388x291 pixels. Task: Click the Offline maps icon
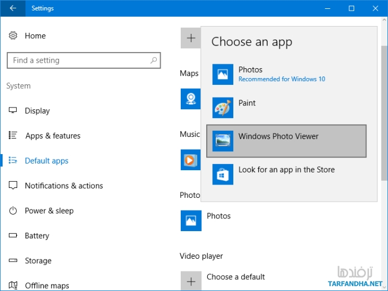pyautogui.click(x=13, y=285)
